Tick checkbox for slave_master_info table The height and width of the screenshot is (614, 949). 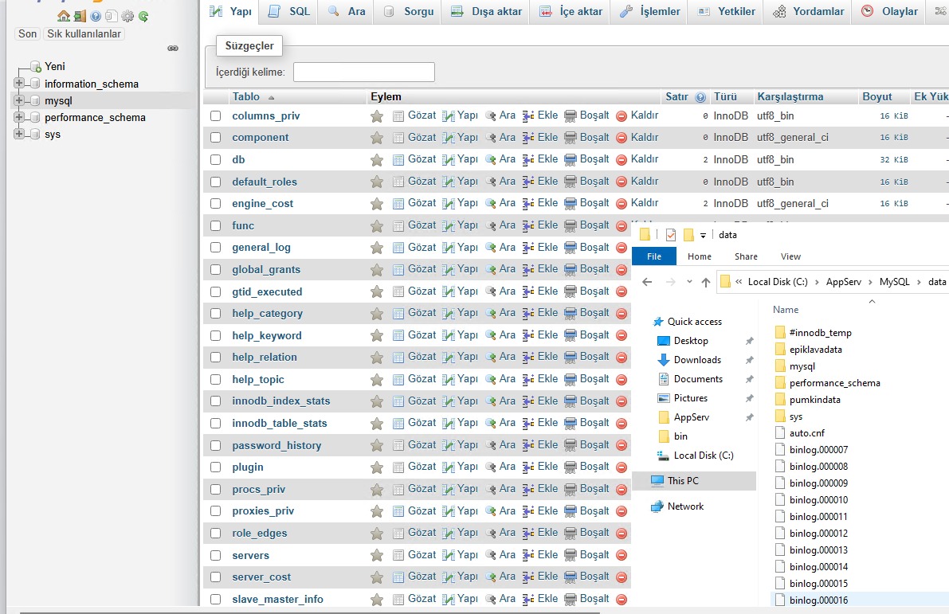pos(215,599)
